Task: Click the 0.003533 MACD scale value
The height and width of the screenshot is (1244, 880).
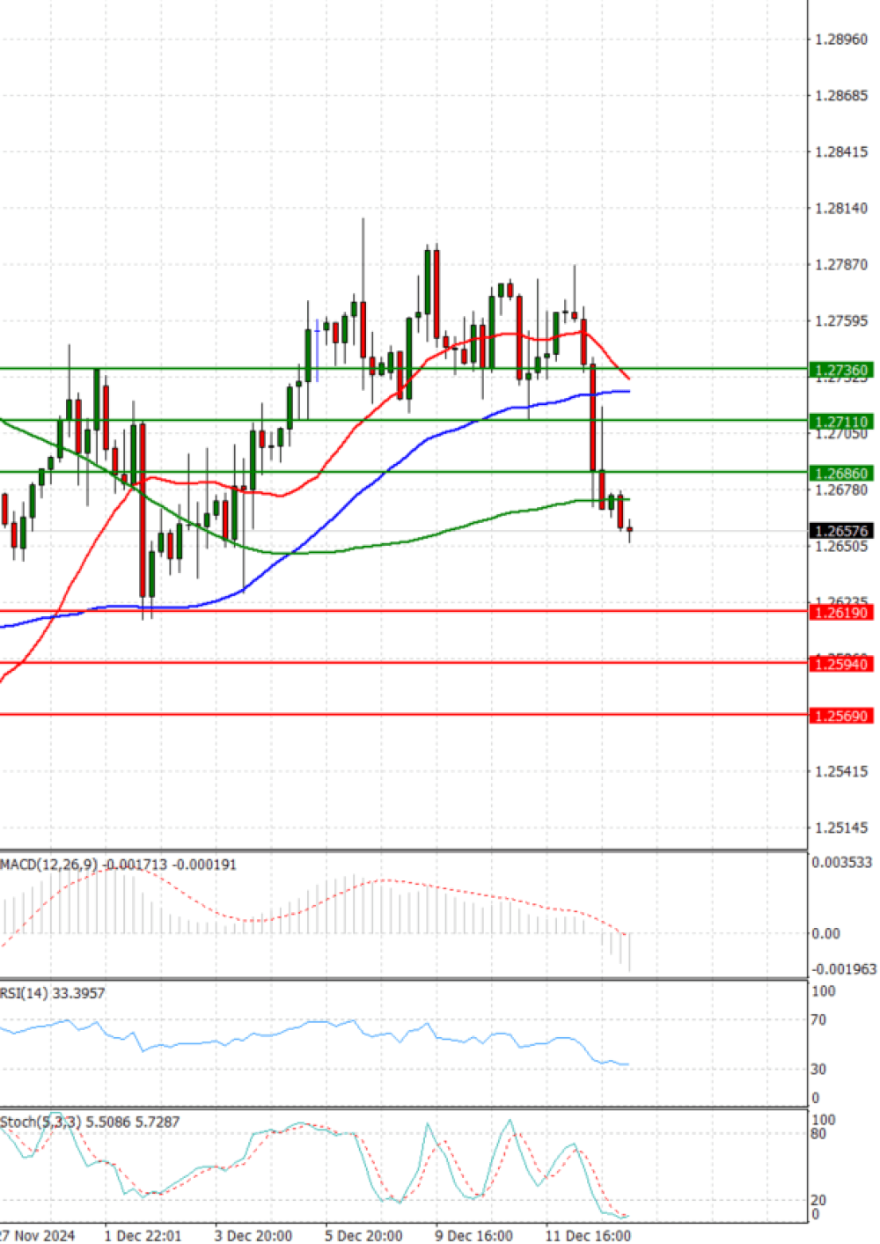Action: 842,863
